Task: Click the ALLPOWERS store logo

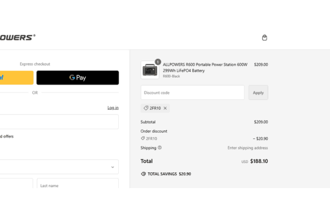Action: [16, 37]
